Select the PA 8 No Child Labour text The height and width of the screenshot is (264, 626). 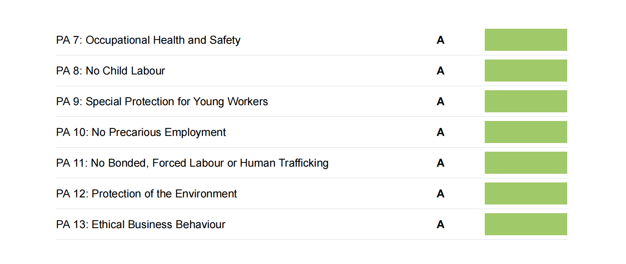pyautogui.click(x=110, y=71)
